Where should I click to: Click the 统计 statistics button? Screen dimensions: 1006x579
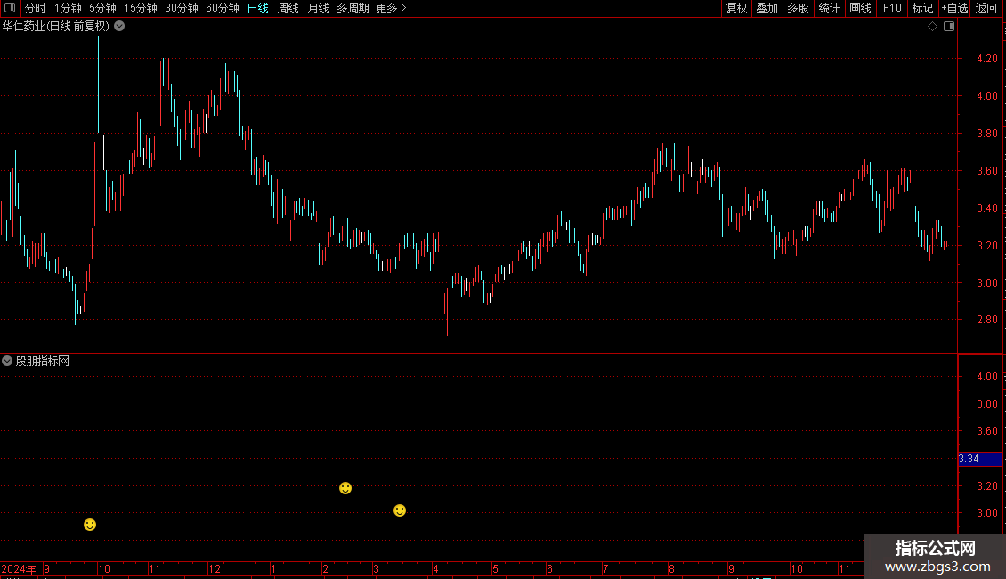pos(829,8)
